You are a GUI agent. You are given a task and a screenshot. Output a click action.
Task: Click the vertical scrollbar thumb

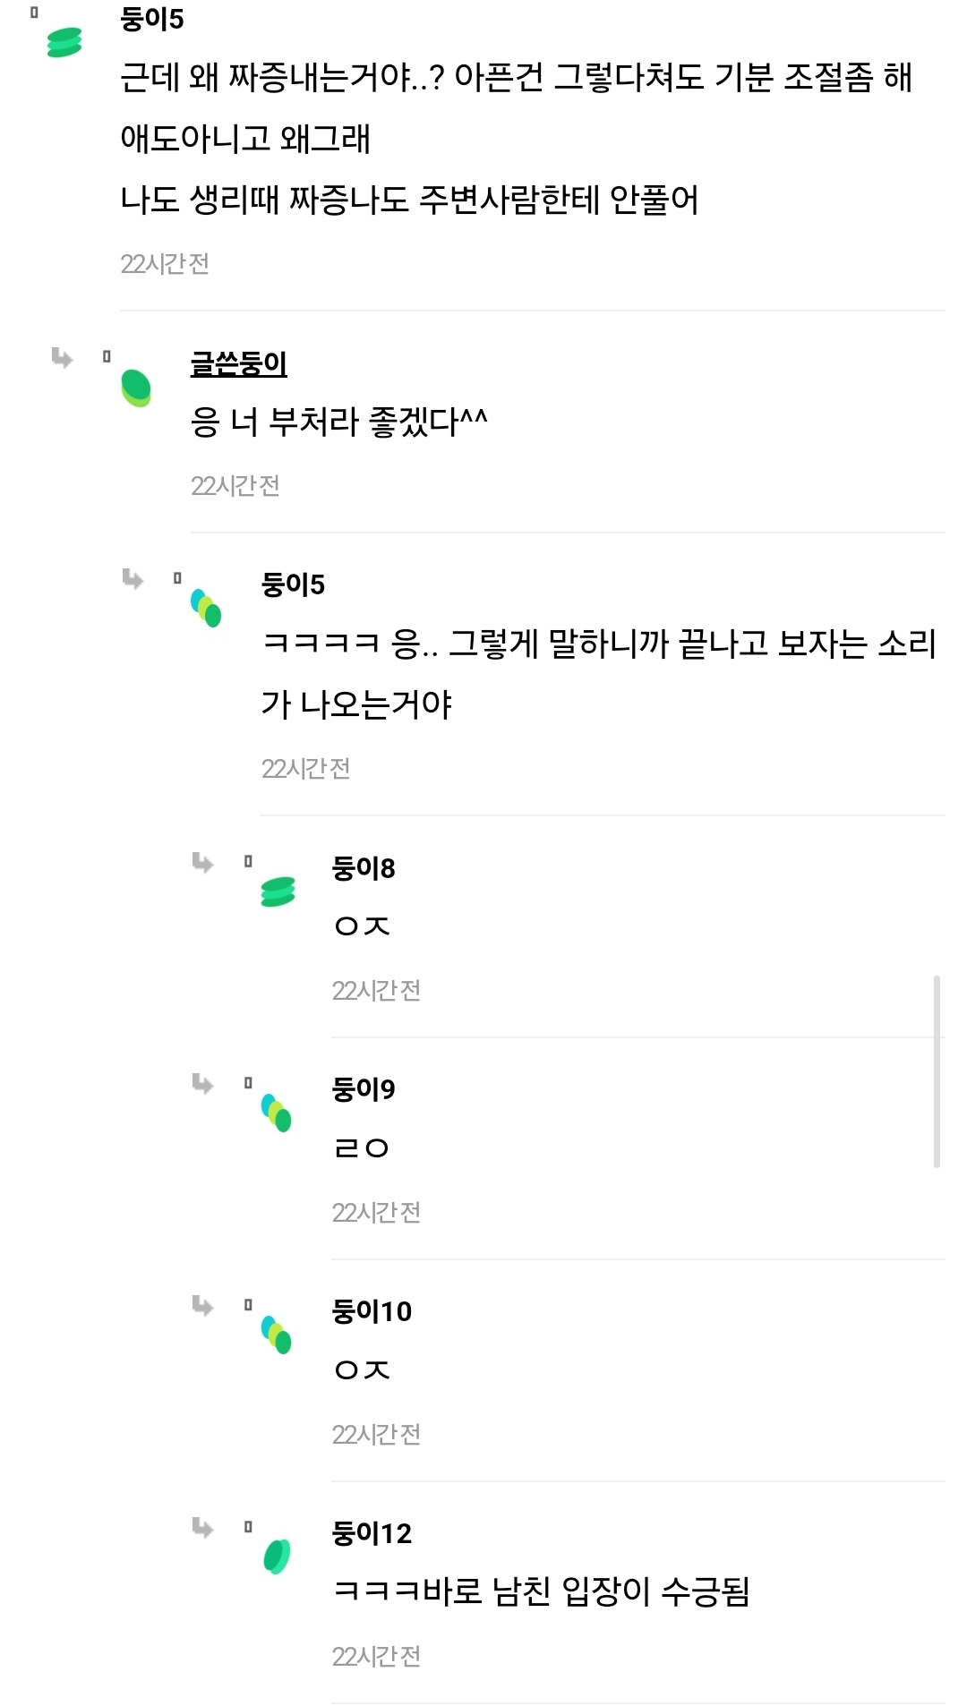(x=937, y=1071)
